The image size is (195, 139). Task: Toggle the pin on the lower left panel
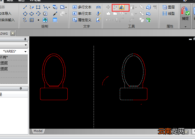tap(21, 88)
